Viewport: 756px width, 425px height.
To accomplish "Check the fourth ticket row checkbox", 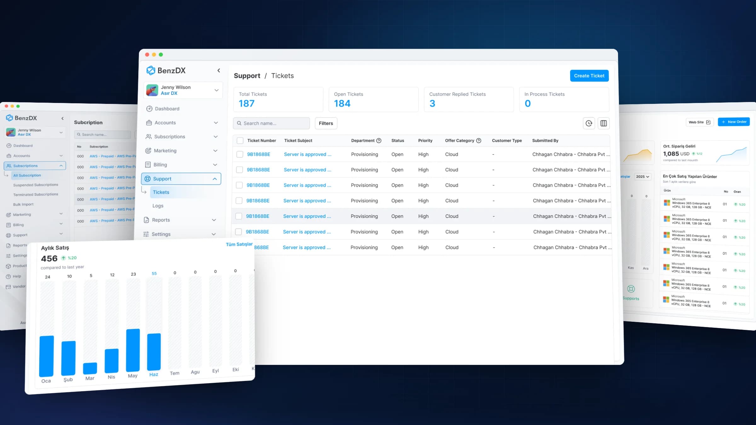I will coord(239,201).
